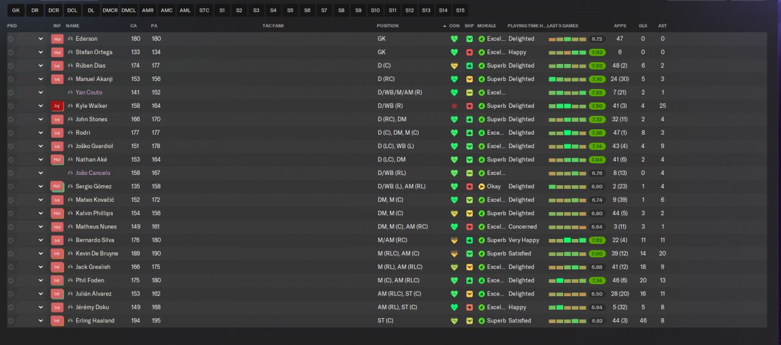
Task: Click Bernardo Silva's 7.52 rating badge
Action: click(x=597, y=240)
